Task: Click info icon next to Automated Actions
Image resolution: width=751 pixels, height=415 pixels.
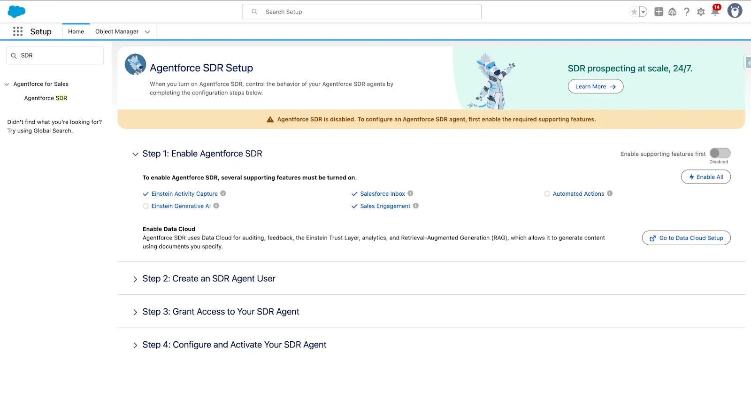Action: (610, 193)
